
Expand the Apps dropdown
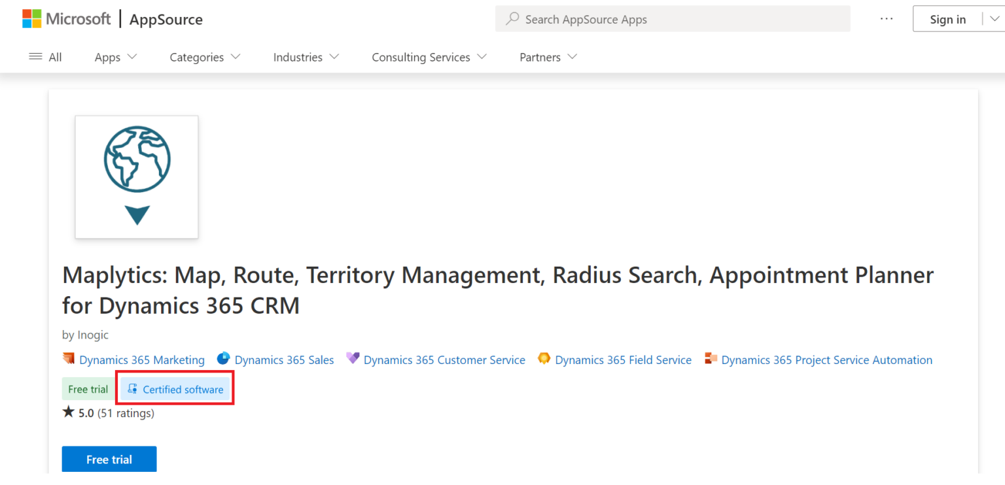click(x=116, y=58)
